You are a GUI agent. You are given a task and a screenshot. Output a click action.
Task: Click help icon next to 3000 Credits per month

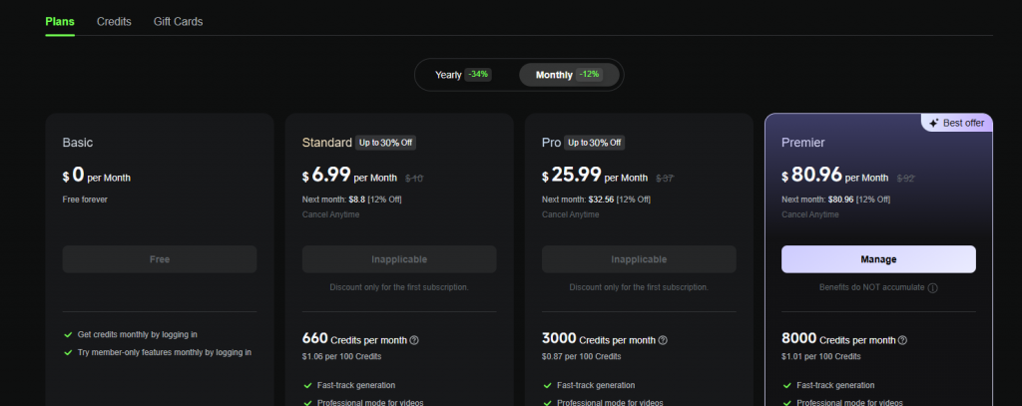[x=663, y=340]
